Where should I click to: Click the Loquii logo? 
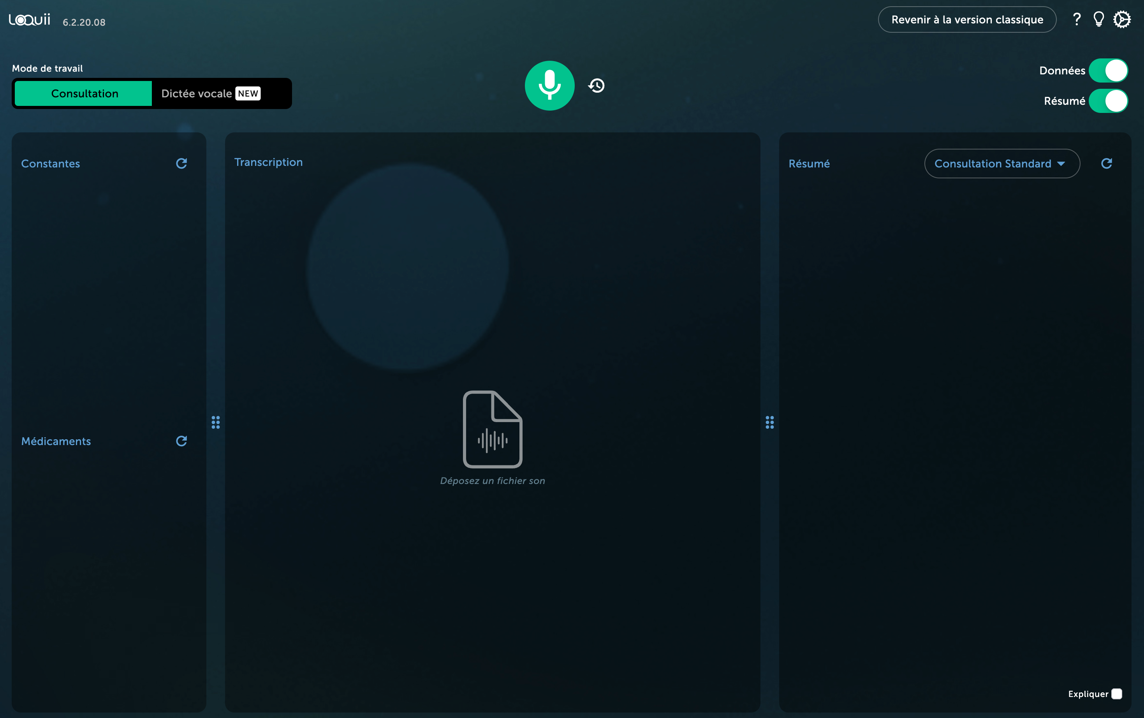click(30, 19)
